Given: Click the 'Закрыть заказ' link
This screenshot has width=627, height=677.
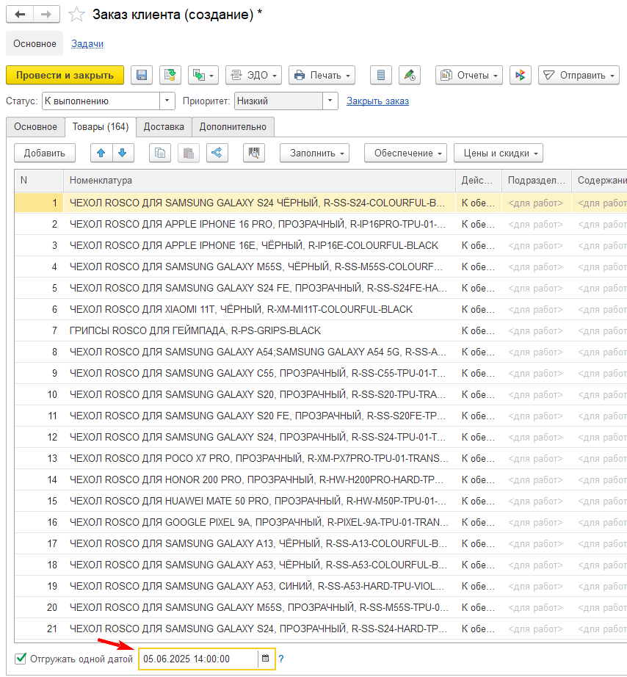Looking at the screenshot, I should pos(377,101).
